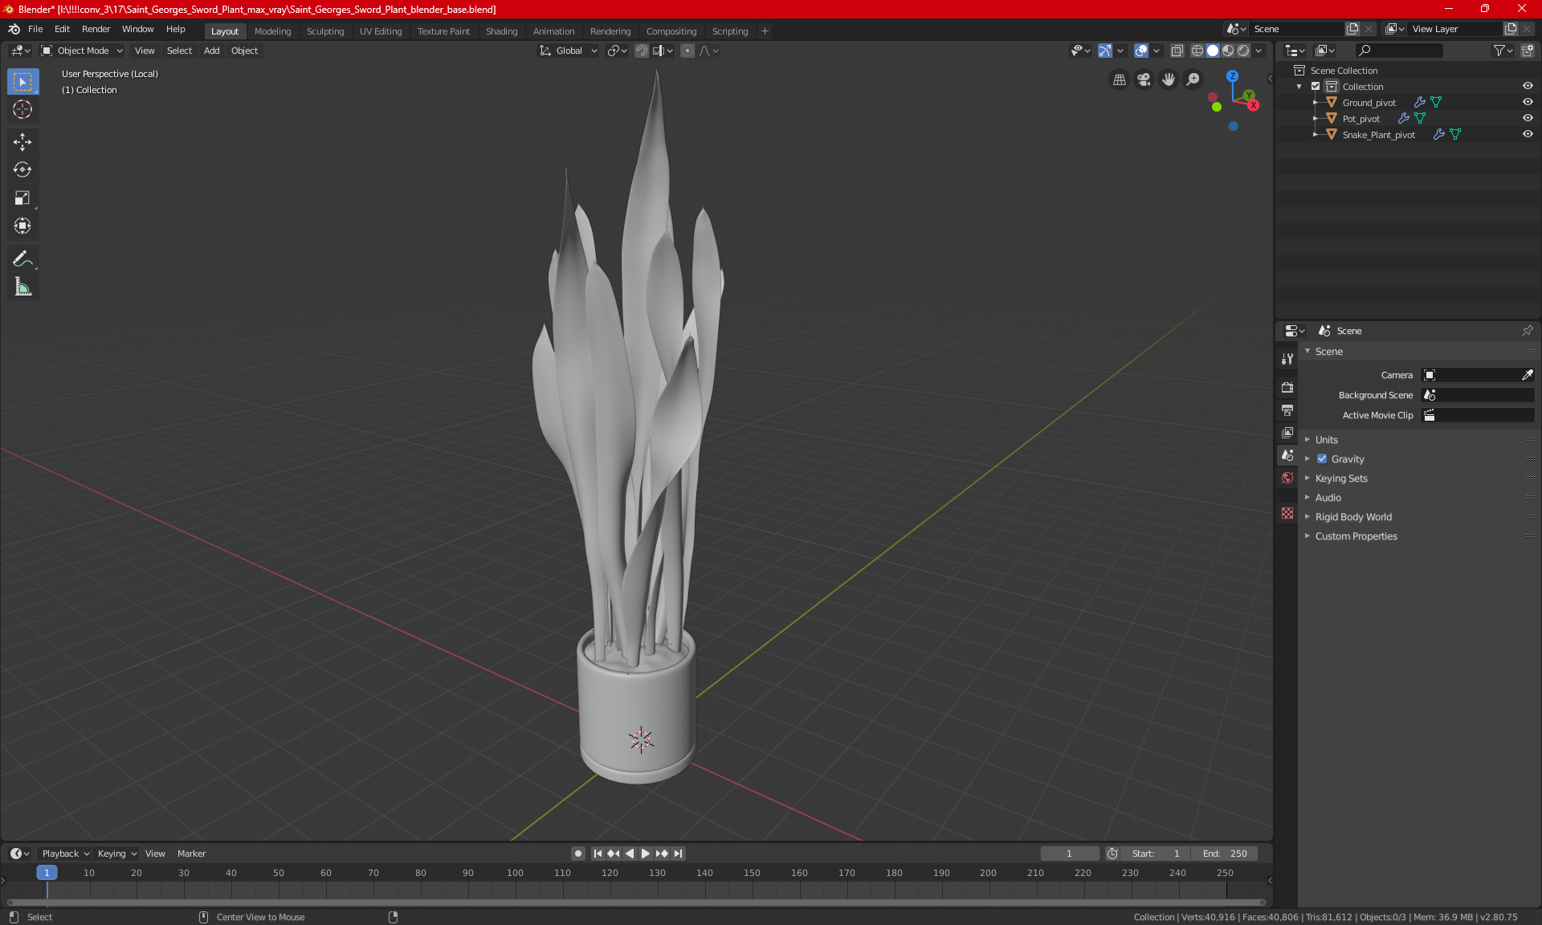Open Global transform orientation dropdown
Screen dimensions: 1542x925
pyautogui.click(x=568, y=51)
